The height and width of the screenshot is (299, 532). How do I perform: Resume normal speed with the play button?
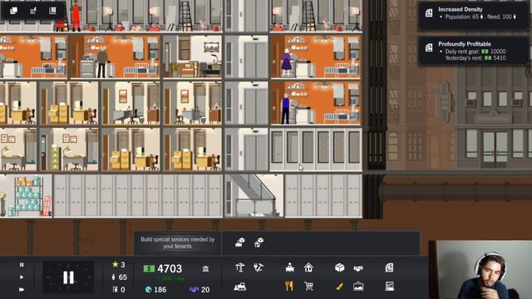pos(22,277)
